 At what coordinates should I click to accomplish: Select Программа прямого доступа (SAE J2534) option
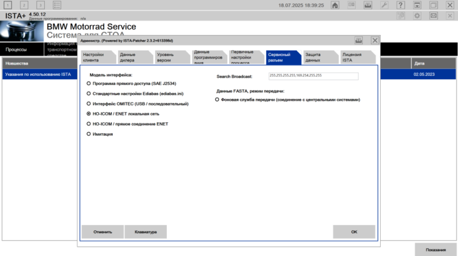point(132,84)
